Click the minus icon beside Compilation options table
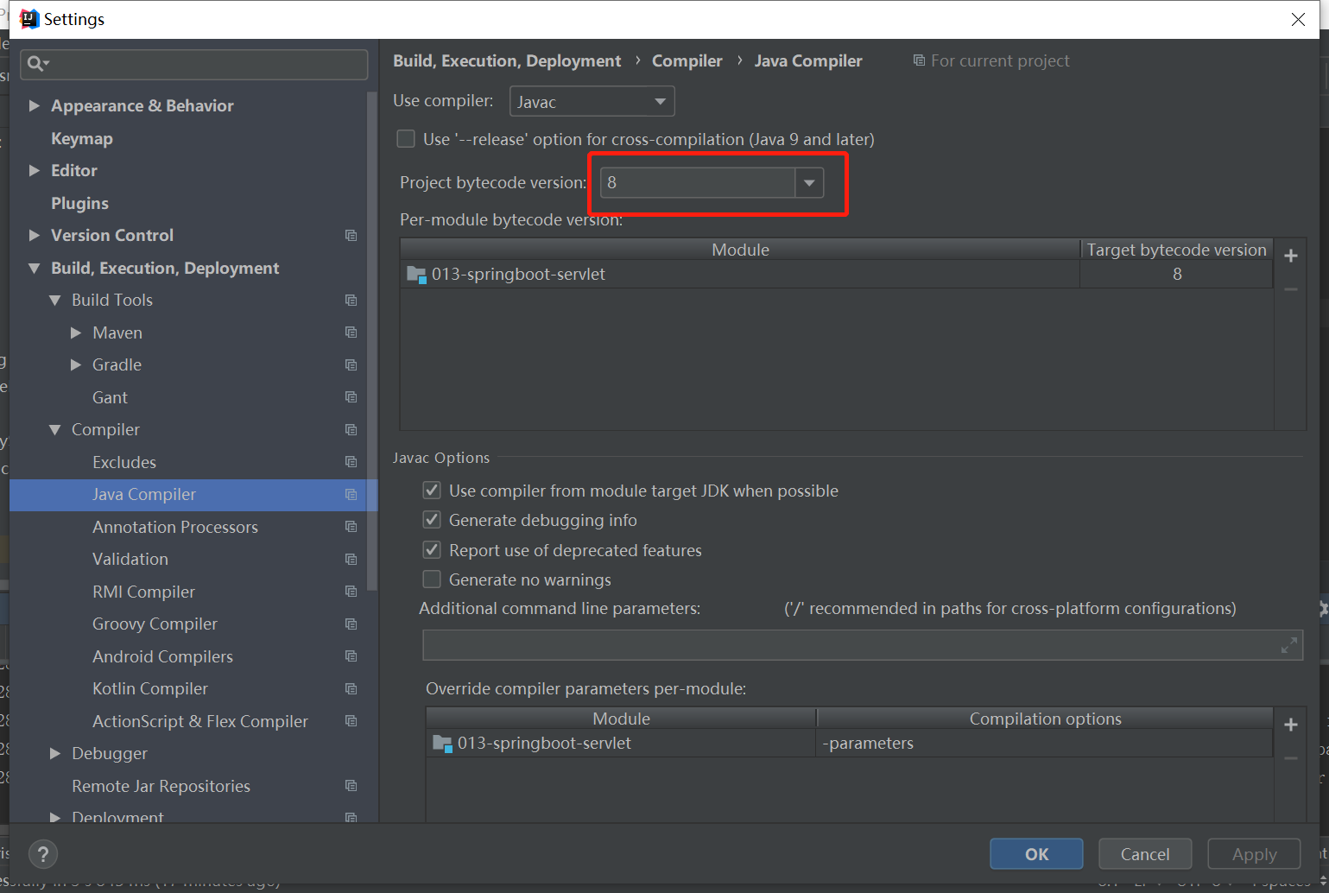This screenshot has width=1329, height=893. (x=1291, y=758)
